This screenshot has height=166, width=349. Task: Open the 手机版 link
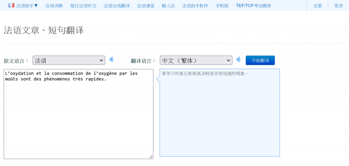click(x=222, y=6)
